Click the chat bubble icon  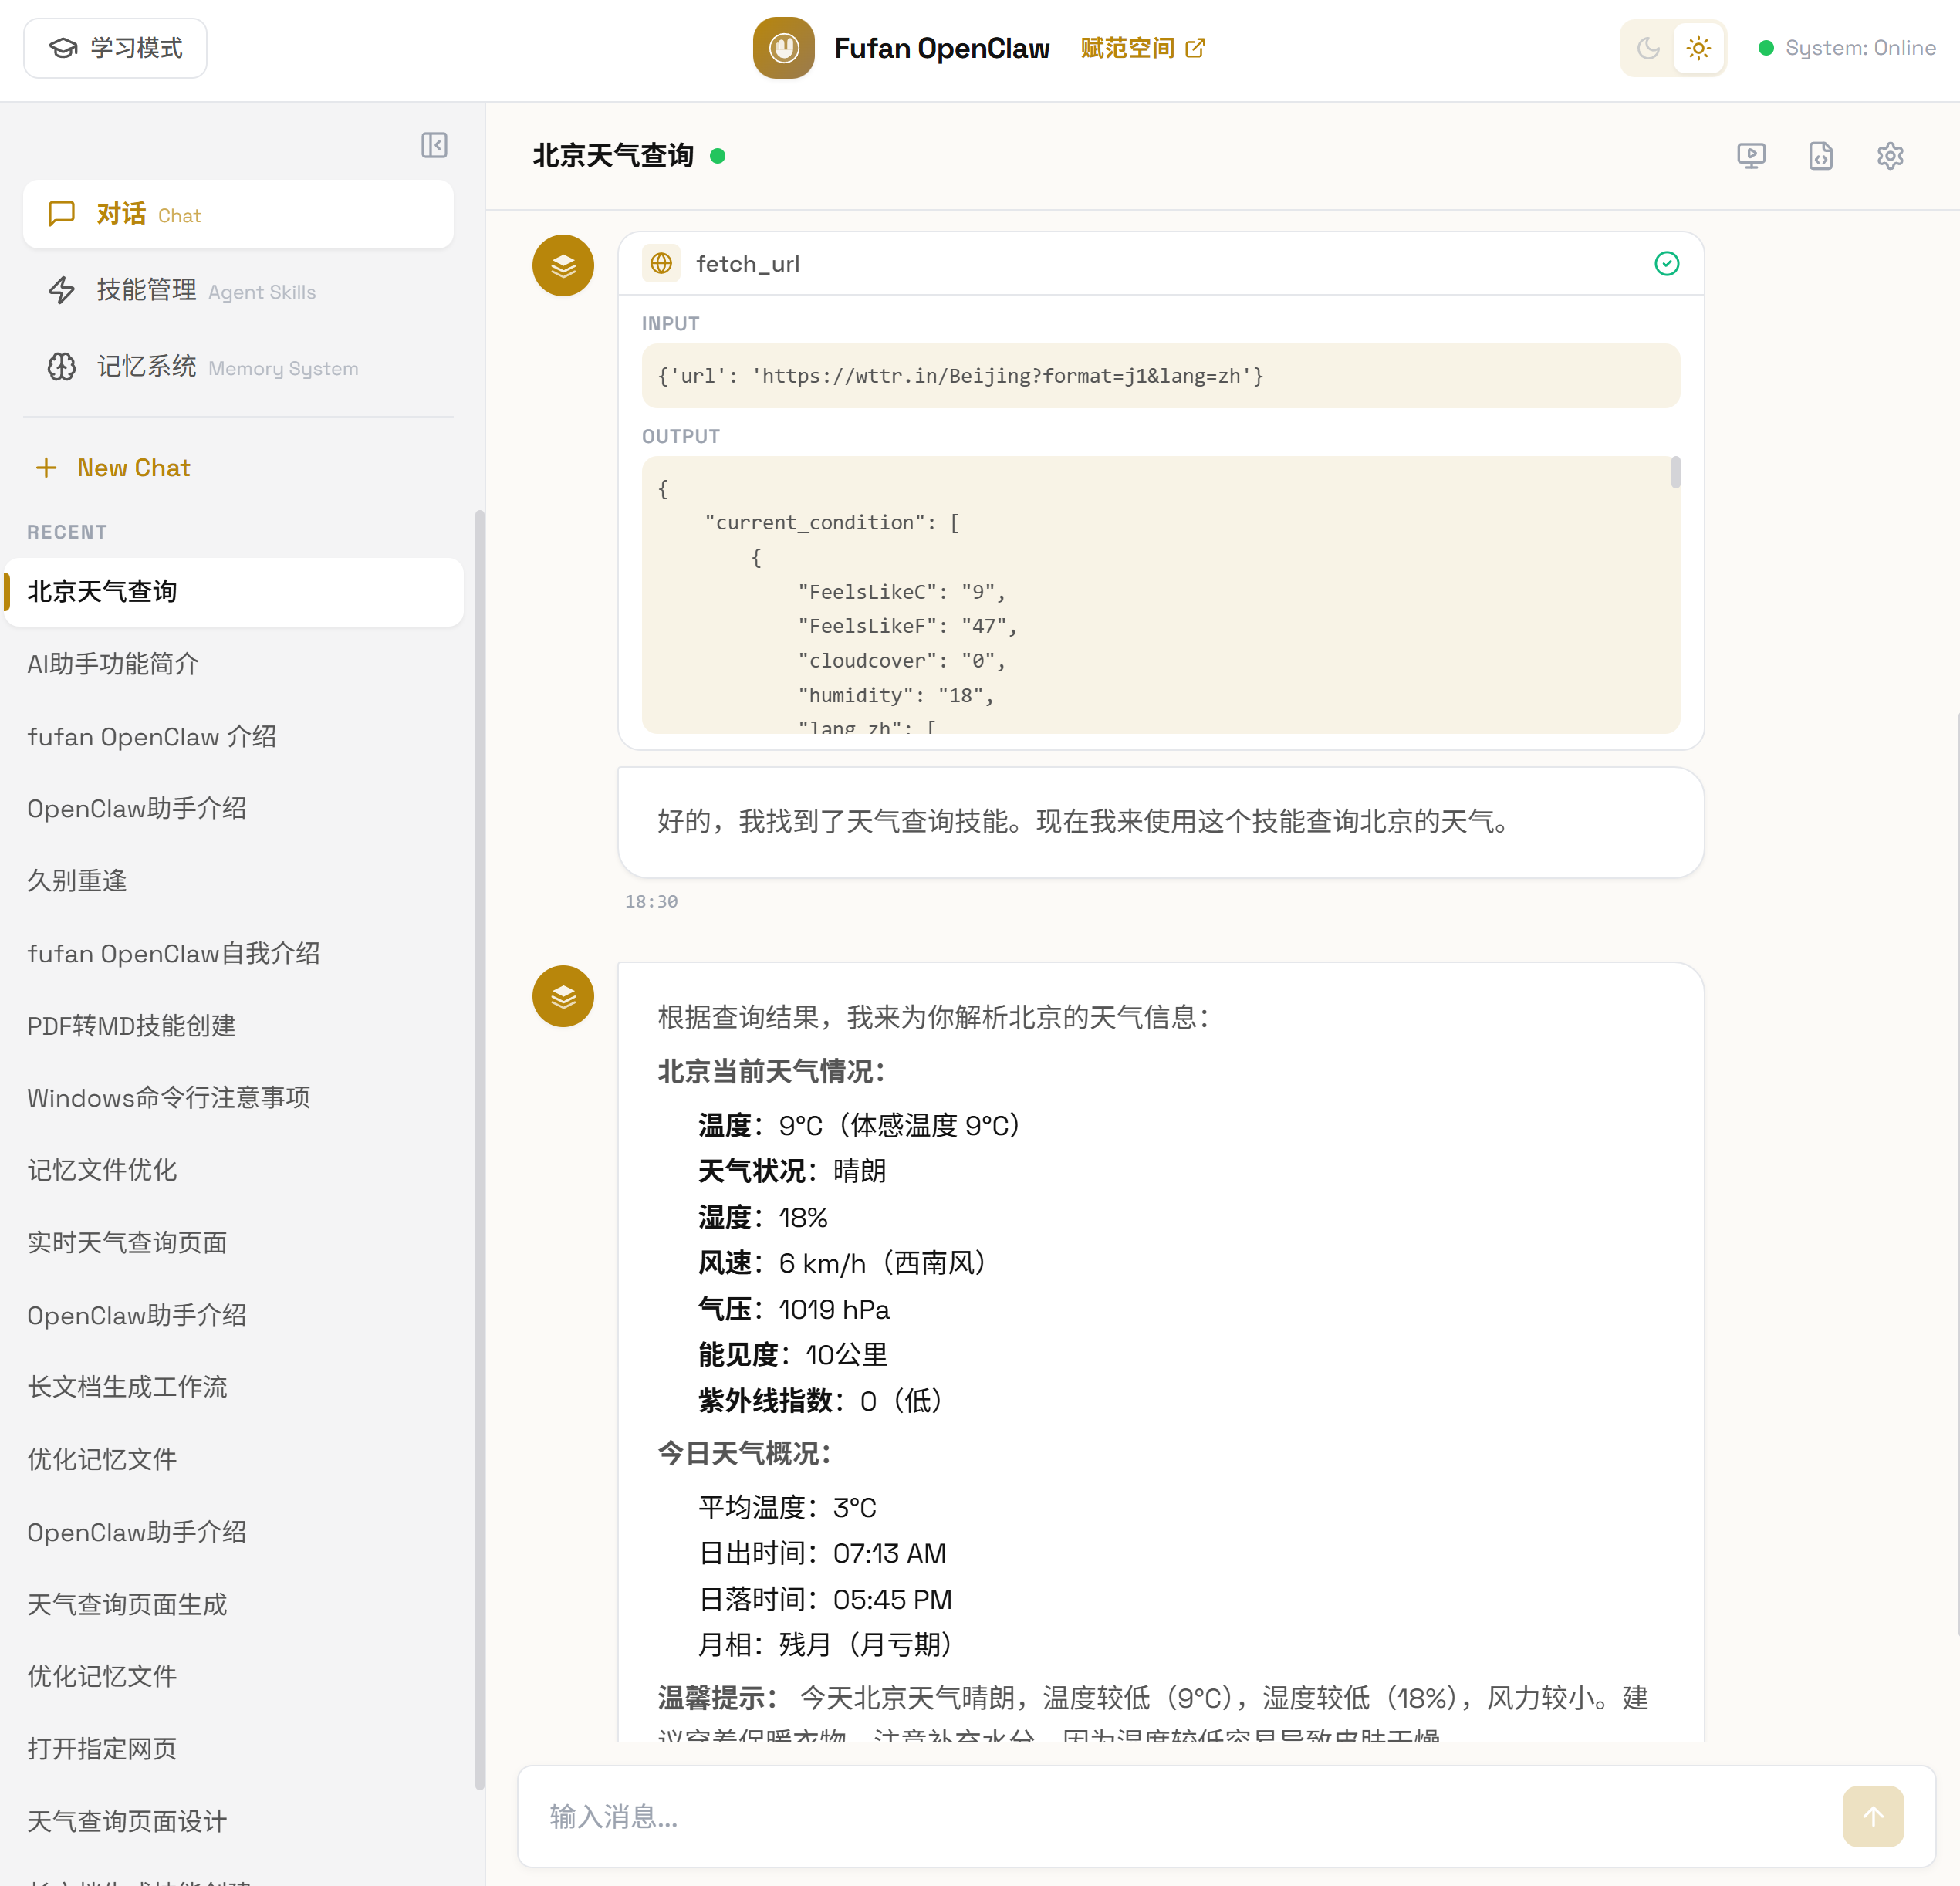62,214
